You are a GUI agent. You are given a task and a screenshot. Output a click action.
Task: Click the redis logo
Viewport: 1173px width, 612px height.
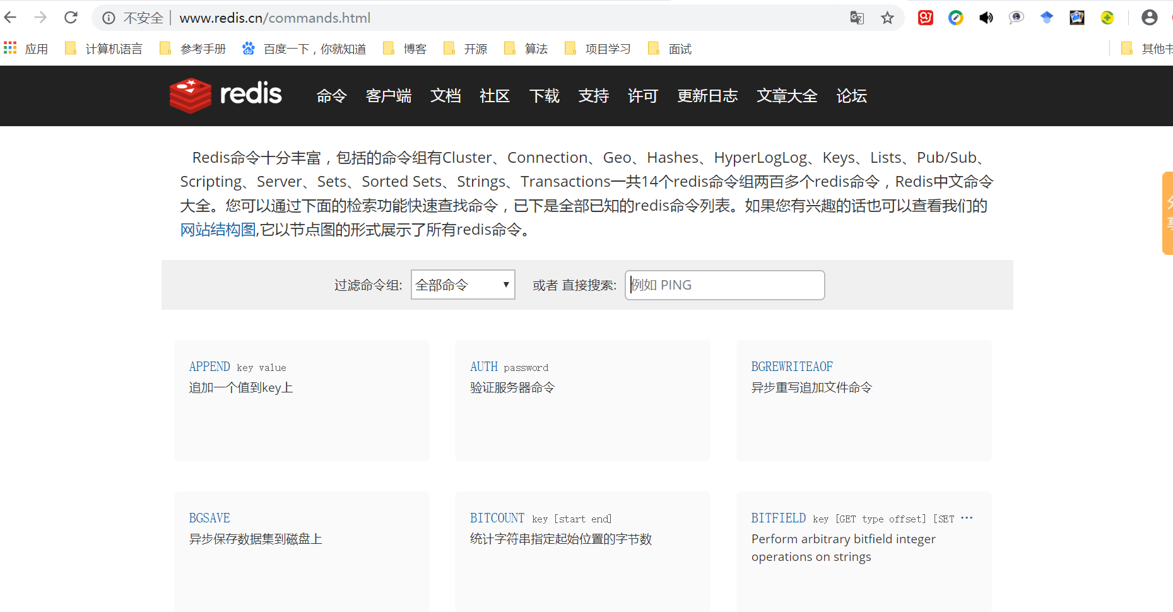225,95
